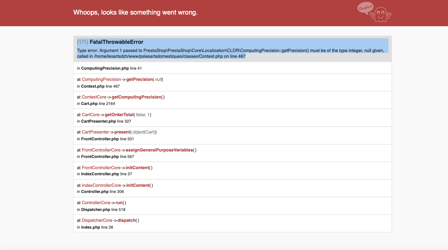Click the ControllerCore class link
Viewport: 448px width, 250px height.
pyautogui.click(x=96, y=203)
